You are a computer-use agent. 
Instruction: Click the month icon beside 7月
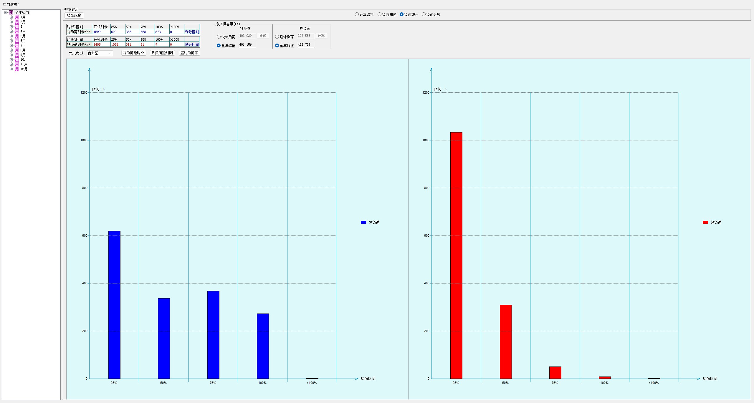click(17, 46)
